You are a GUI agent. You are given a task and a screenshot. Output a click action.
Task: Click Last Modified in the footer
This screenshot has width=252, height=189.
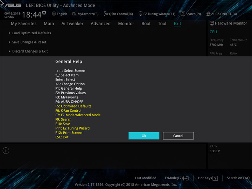point(146,178)
